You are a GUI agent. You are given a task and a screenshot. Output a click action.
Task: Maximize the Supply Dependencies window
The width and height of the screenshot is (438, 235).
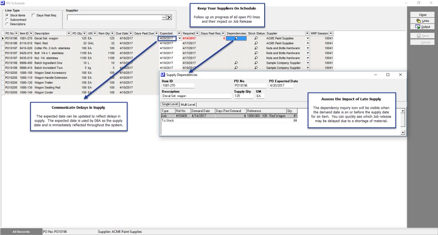[x=388, y=75]
